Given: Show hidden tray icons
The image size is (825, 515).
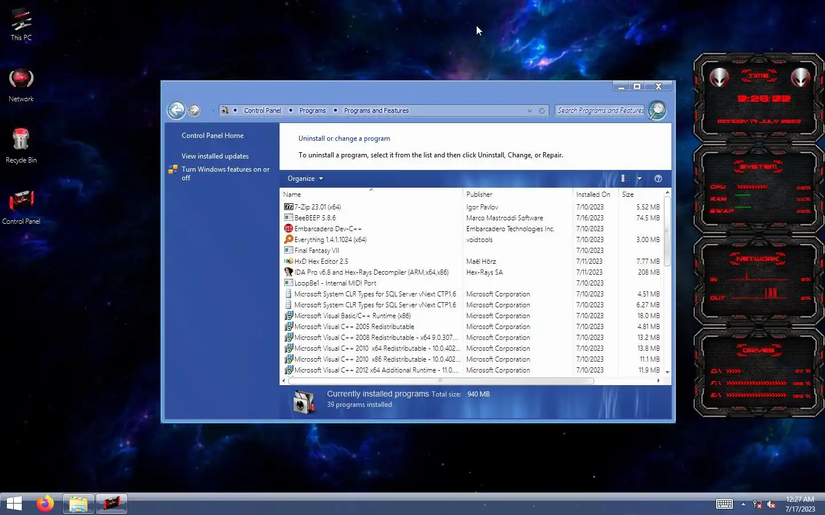Looking at the screenshot, I should point(743,504).
